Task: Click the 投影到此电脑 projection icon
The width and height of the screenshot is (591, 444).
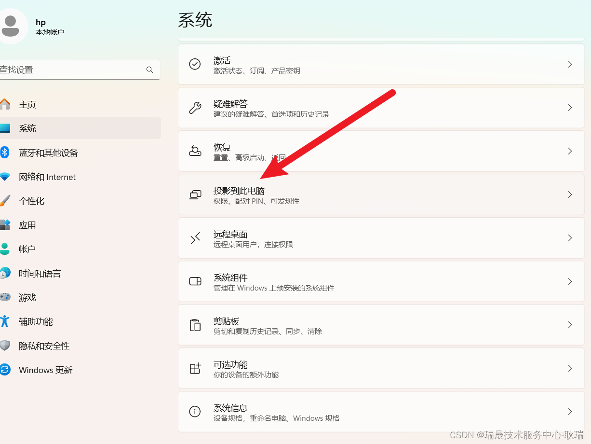Action: click(x=195, y=194)
